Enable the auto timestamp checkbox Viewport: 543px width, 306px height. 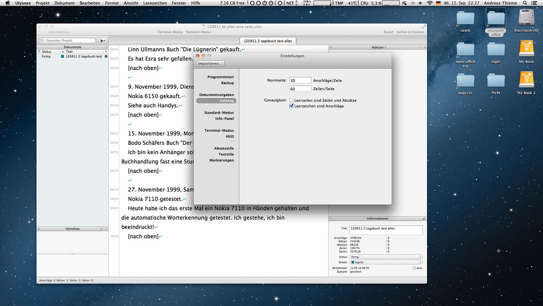click(x=414, y=268)
